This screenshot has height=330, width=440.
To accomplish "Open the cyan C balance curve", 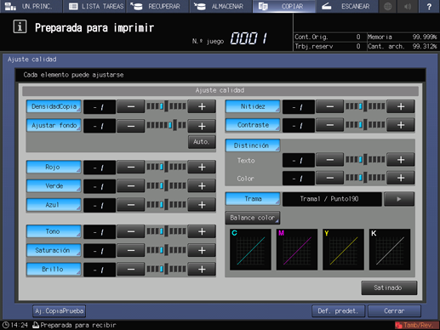I will click(x=250, y=249).
